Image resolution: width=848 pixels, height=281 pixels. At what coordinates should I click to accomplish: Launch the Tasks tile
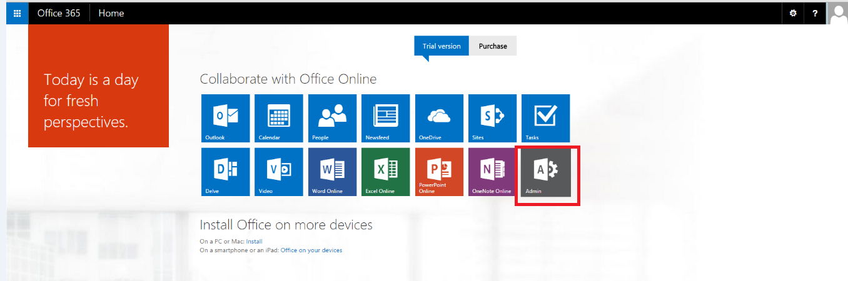tap(545, 118)
